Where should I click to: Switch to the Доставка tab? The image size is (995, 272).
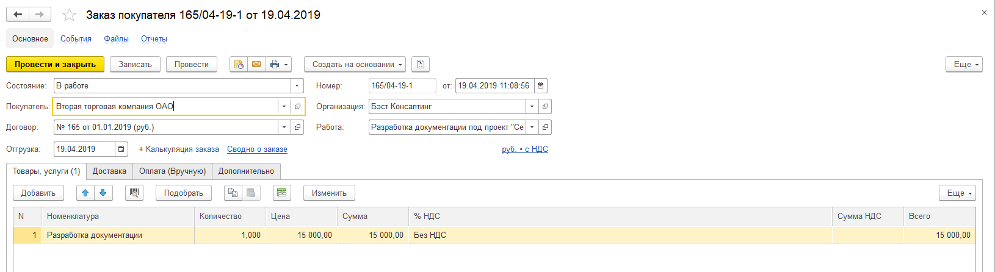click(109, 171)
